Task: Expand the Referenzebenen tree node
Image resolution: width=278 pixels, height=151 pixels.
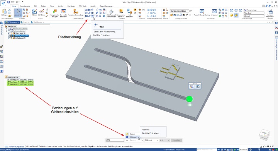Action: tap(7, 31)
